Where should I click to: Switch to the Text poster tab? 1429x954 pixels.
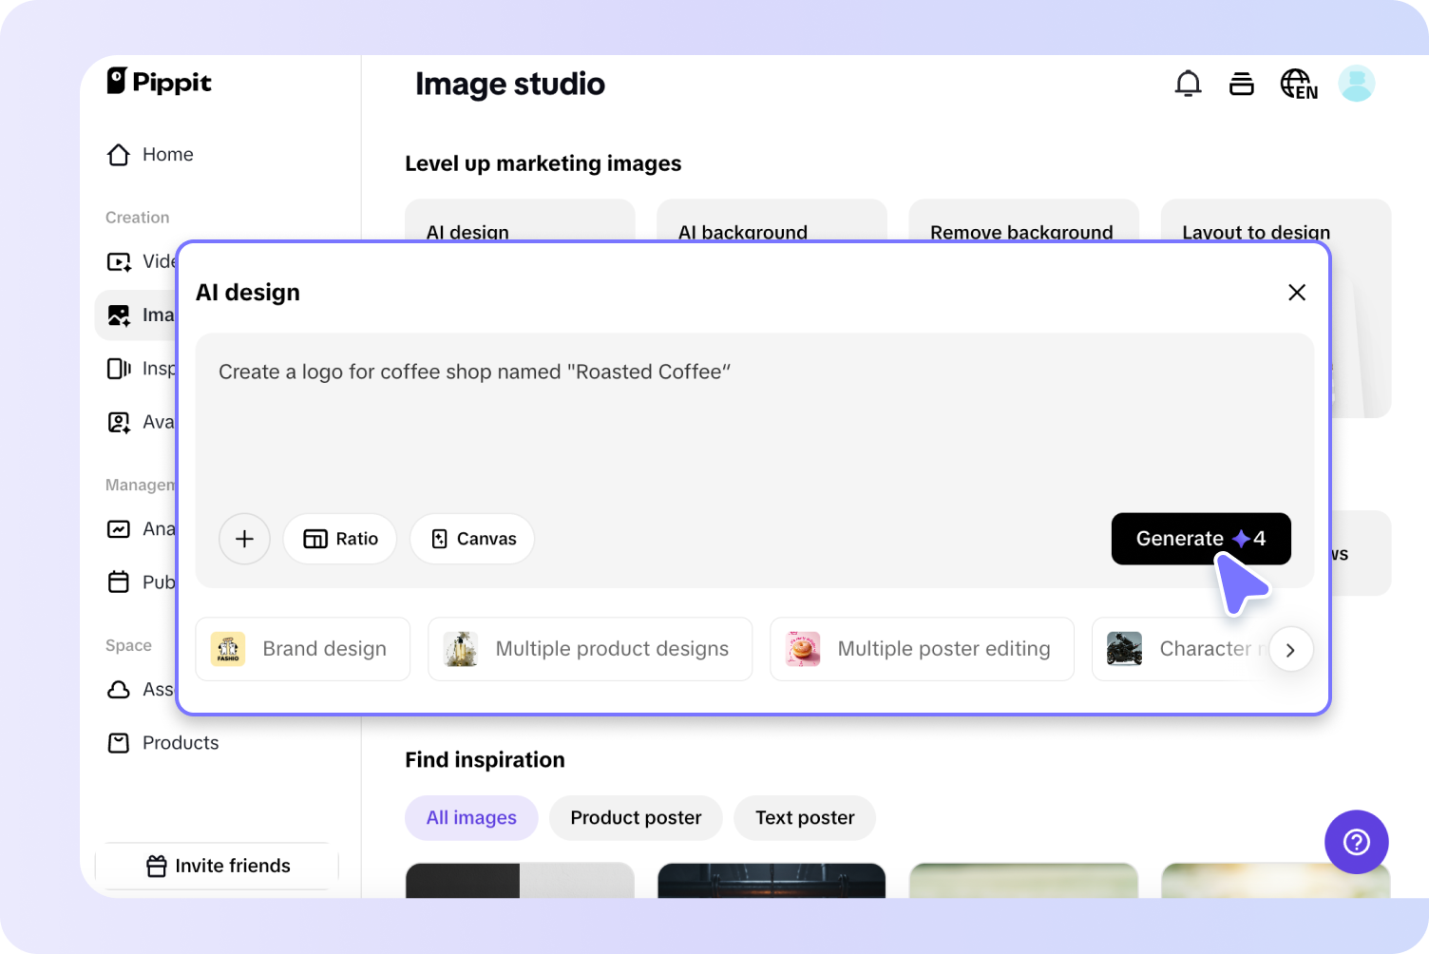click(x=804, y=817)
